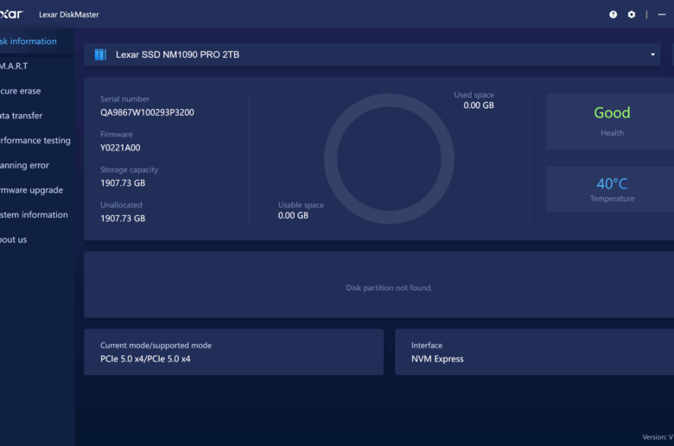Click the Lexar logo in the title bar
Viewport: 674px width, 446px height.
point(11,14)
